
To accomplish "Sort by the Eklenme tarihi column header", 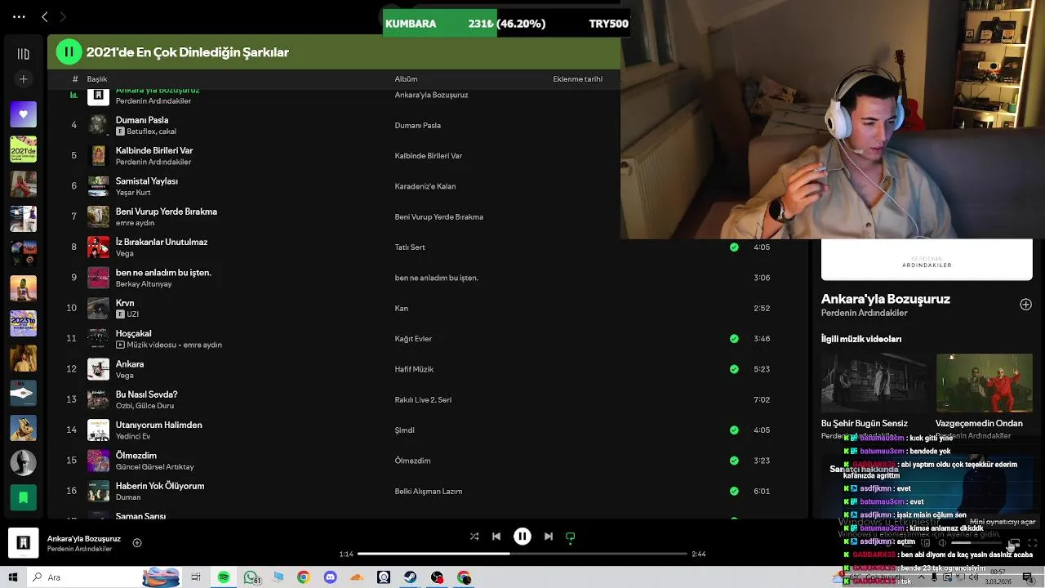I will [x=577, y=79].
